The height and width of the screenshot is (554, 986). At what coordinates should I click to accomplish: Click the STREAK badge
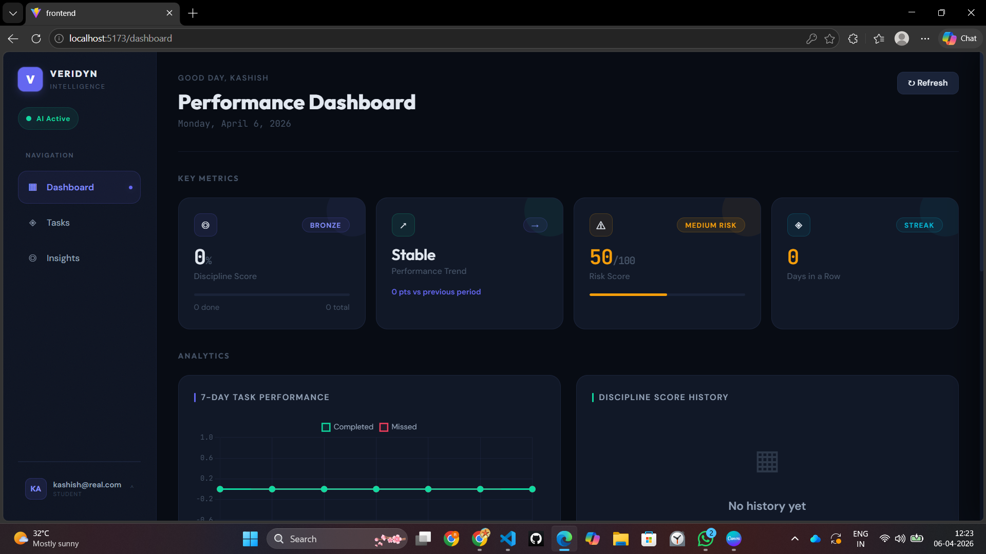[919, 225]
